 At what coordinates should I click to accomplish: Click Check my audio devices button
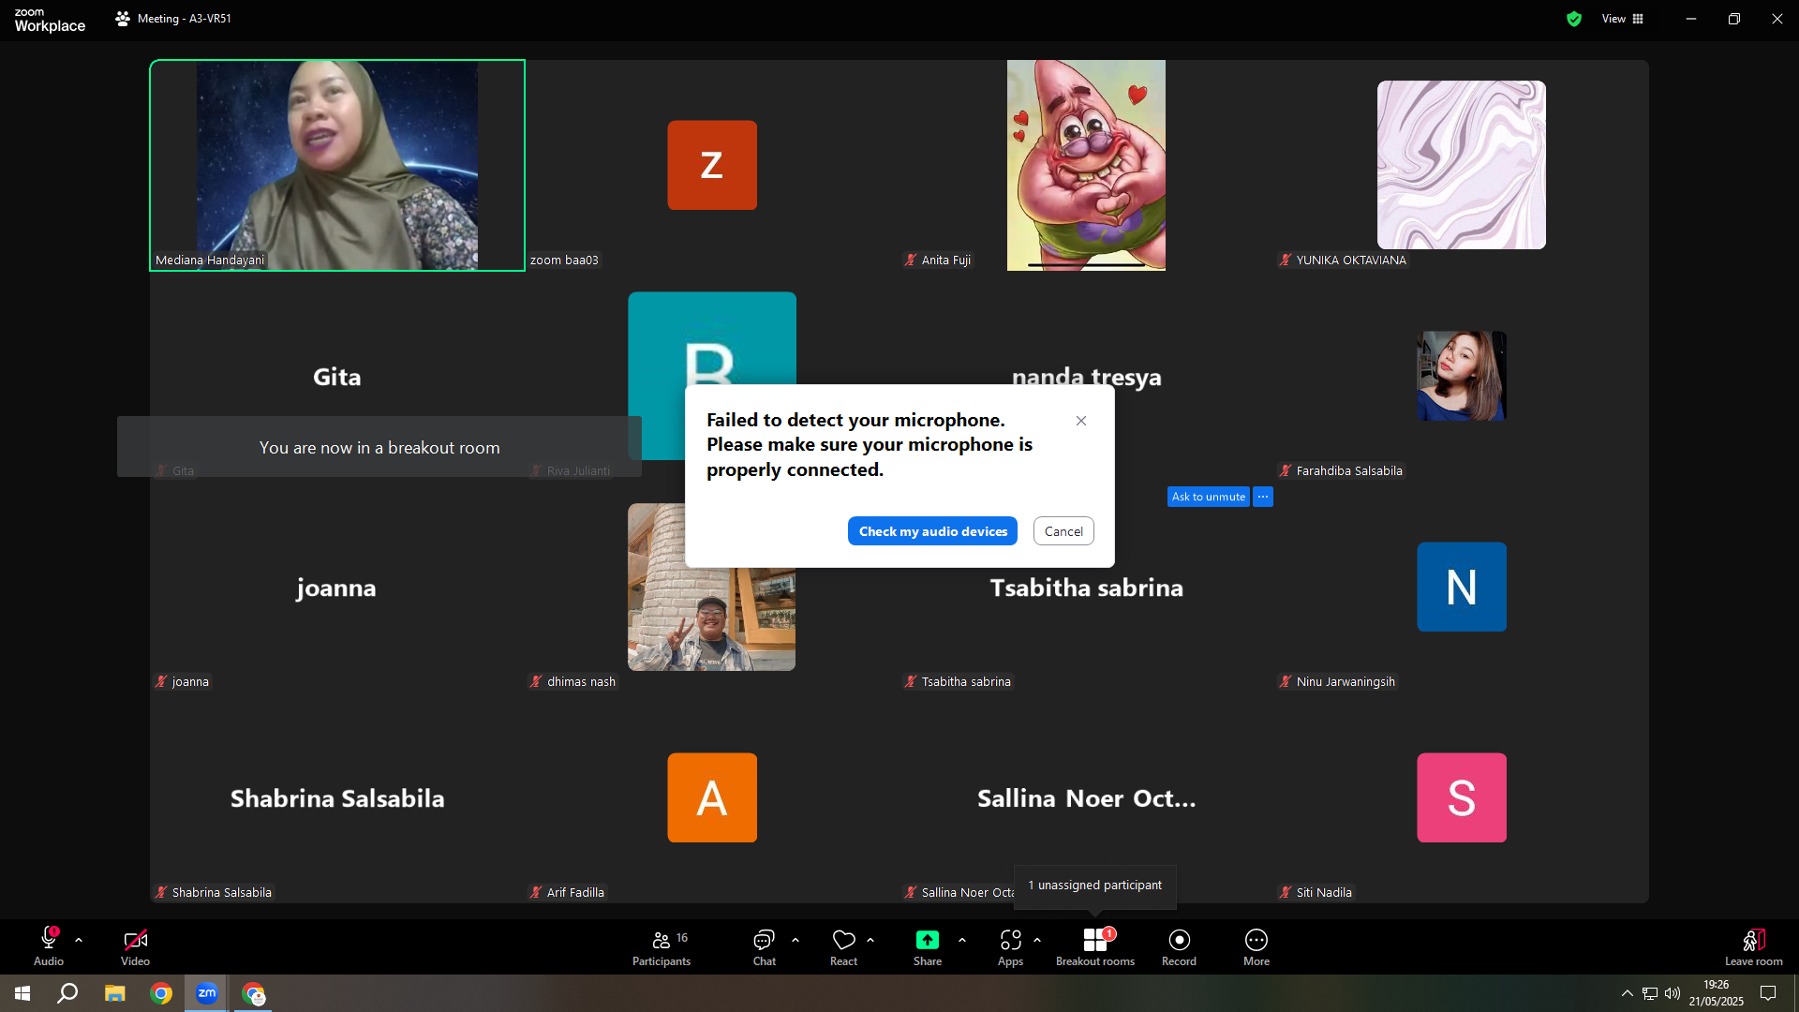[932, 531]
